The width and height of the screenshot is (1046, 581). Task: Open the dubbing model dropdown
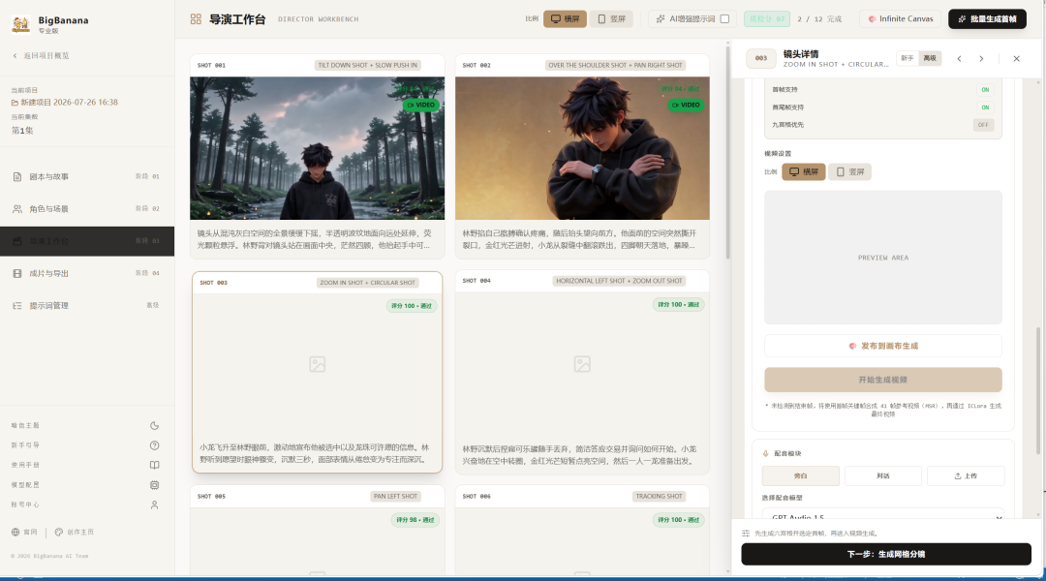pos(883,514)
